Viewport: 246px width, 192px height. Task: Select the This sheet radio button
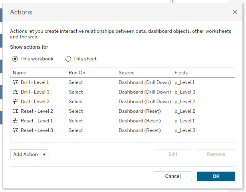tap(68, 59)
